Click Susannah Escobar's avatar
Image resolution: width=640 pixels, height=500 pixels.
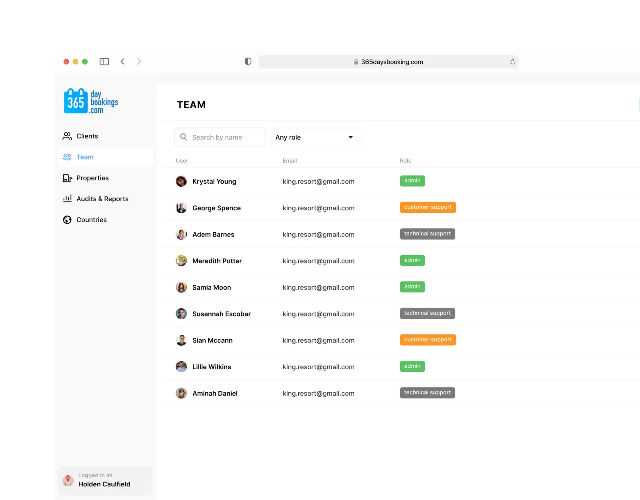181,314
